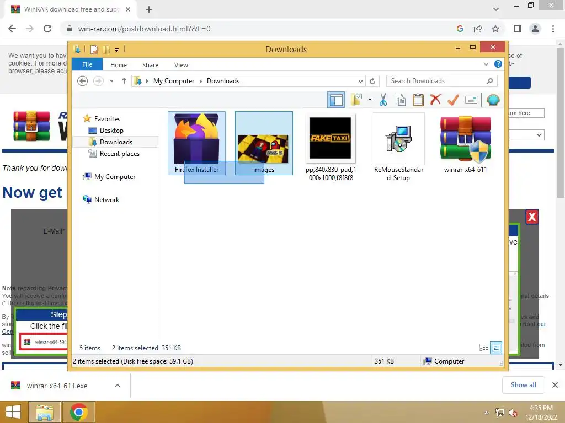The height and width of the screenshot is (423, 565).
Task: Open the folder options toolbar icon
Action: tap(356, 100)
